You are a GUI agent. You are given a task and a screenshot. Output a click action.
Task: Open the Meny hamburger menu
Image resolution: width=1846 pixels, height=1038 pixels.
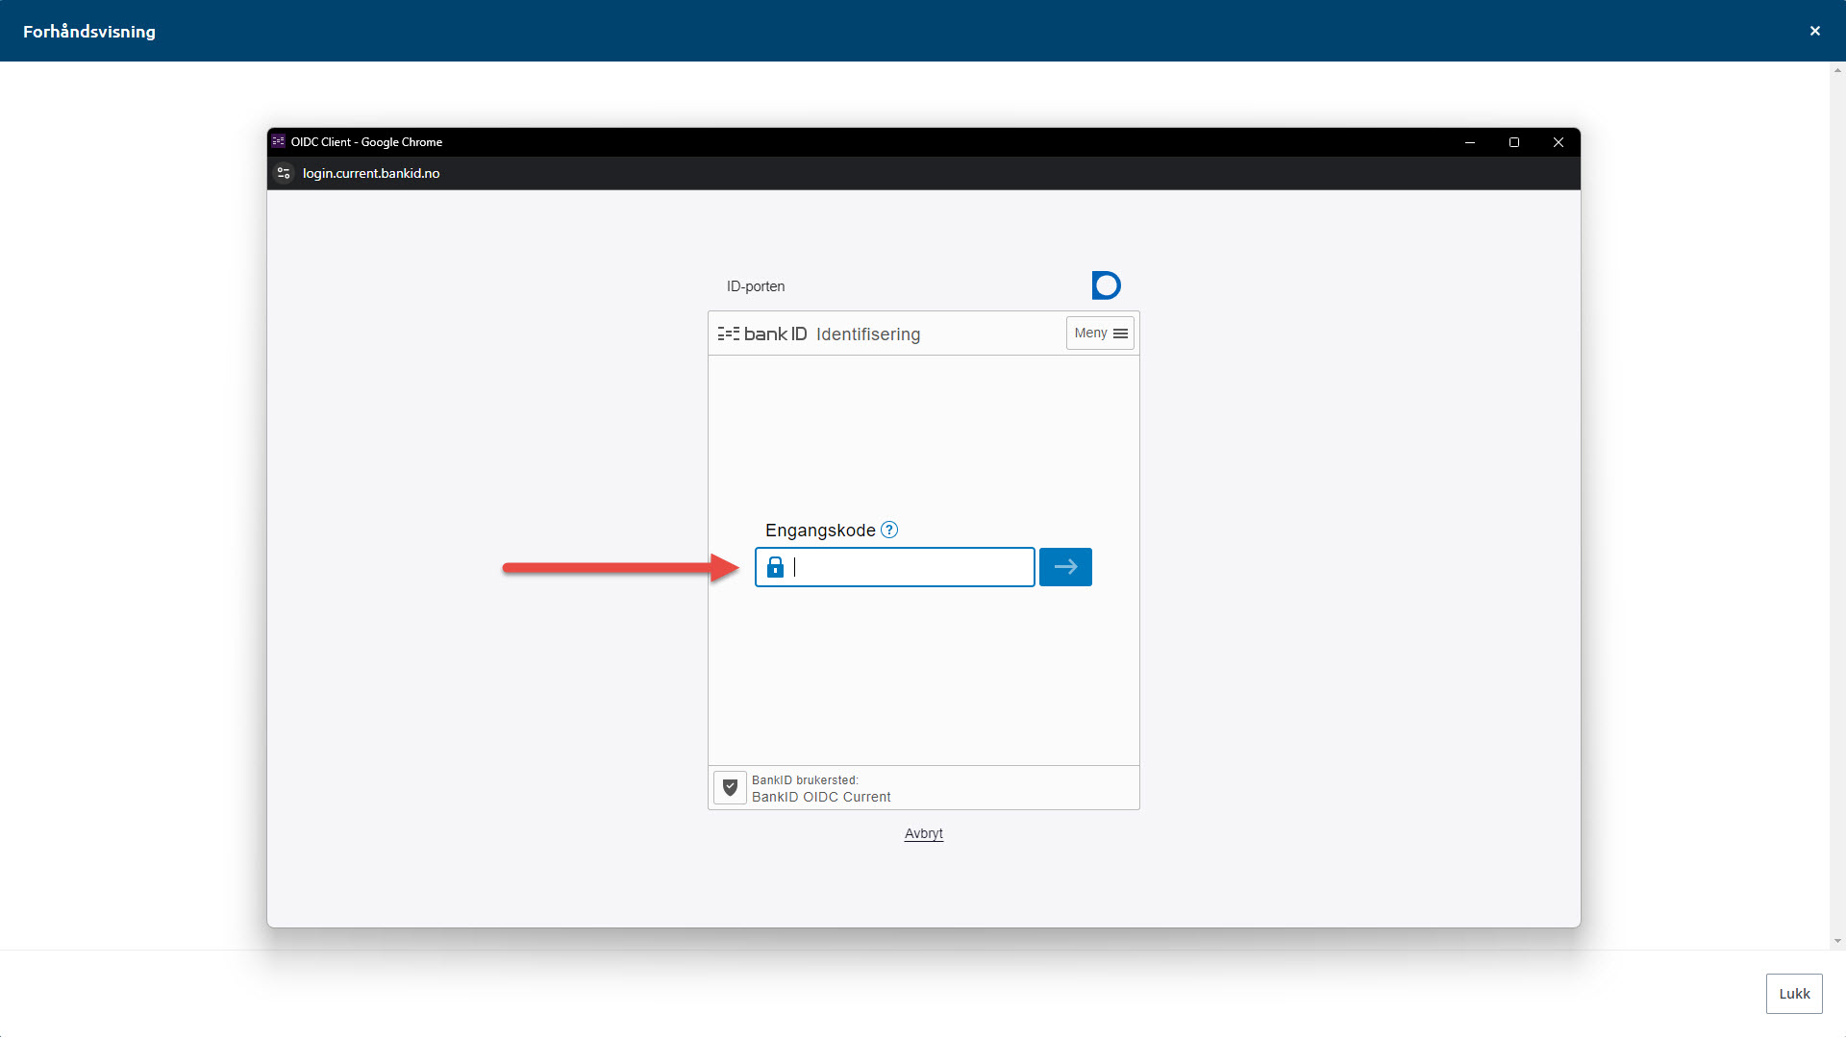[1100, 334]
